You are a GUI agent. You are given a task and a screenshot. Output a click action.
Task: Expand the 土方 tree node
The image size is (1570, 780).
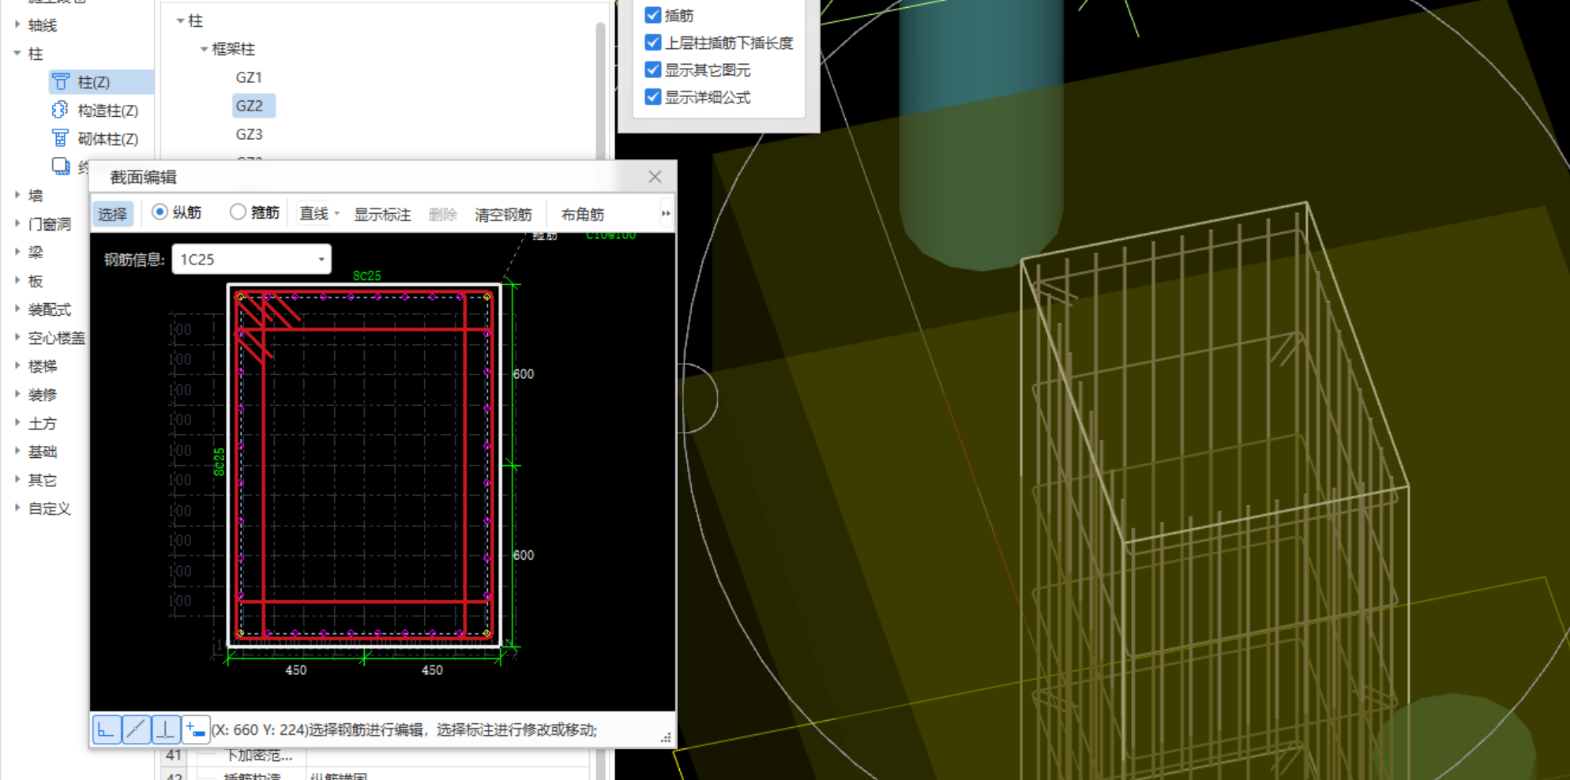pyautogui.click(x=17, y=422)
